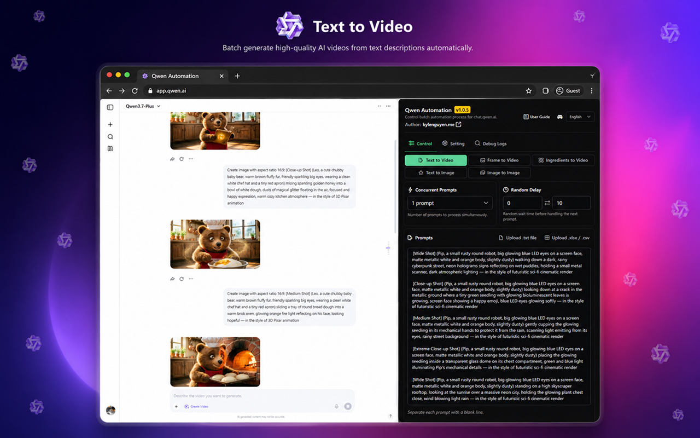Click the browser side panel icon
The width and height of the screenshot is (700, 438).
click(545, 91)
